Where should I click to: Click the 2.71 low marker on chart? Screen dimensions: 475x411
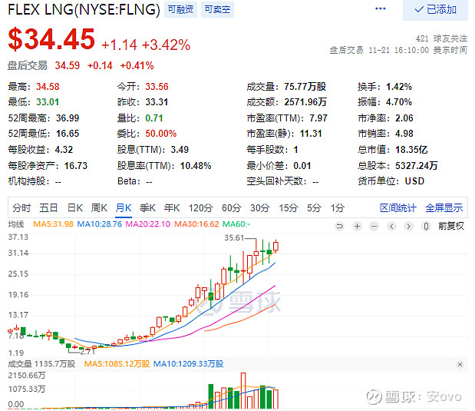tap(87, 352)
